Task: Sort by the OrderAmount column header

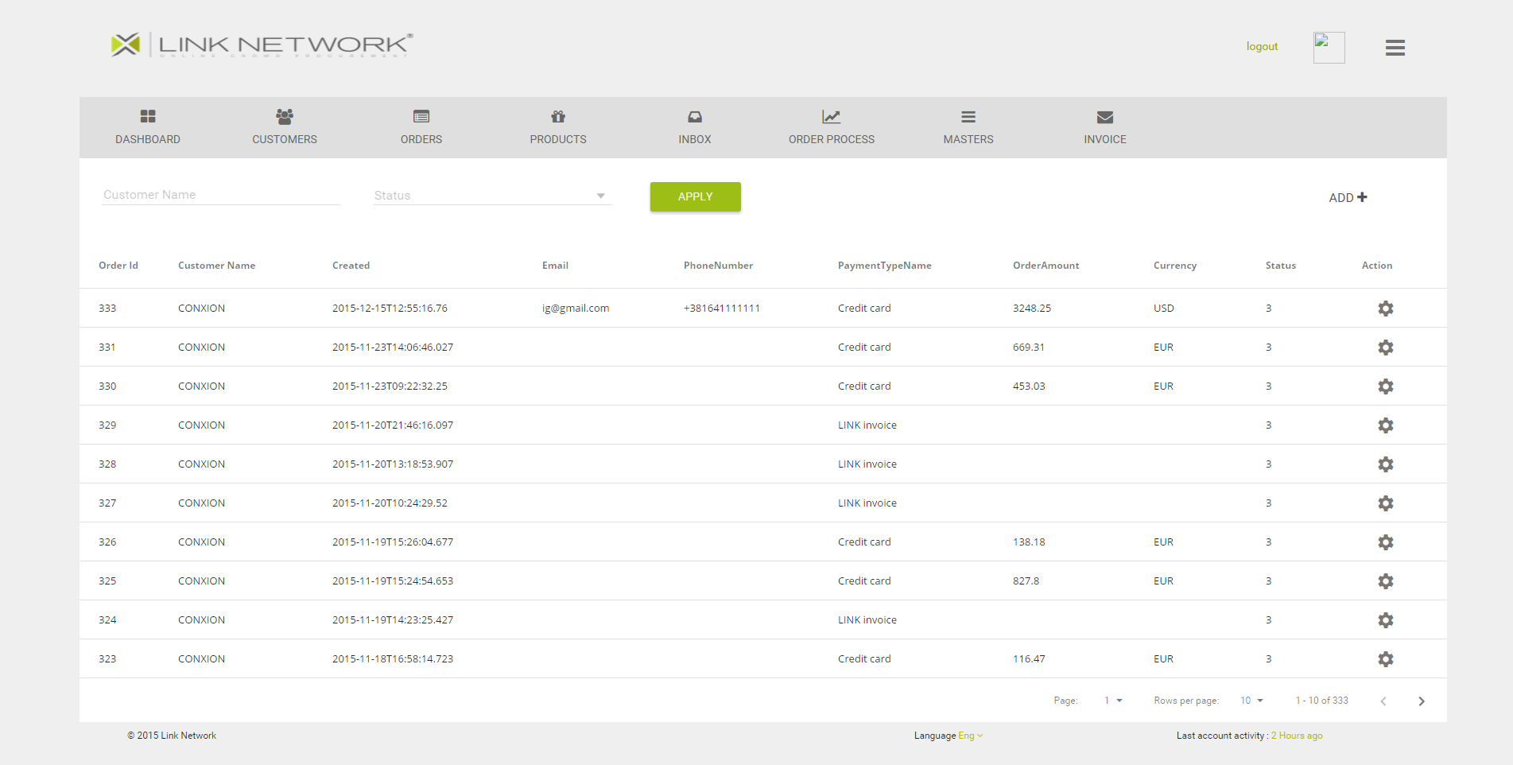Action: pos(1046,266)
